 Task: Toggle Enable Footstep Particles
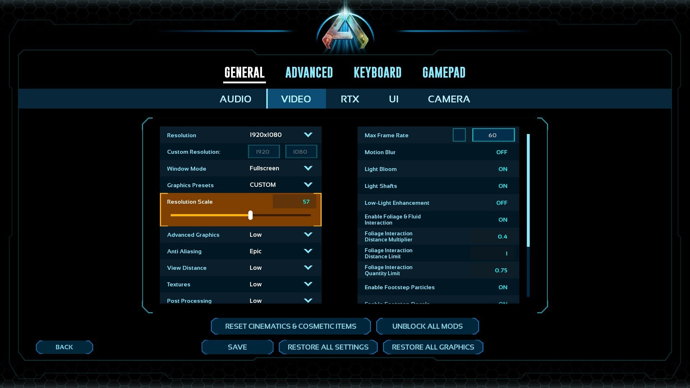click(x=502, y=287)
